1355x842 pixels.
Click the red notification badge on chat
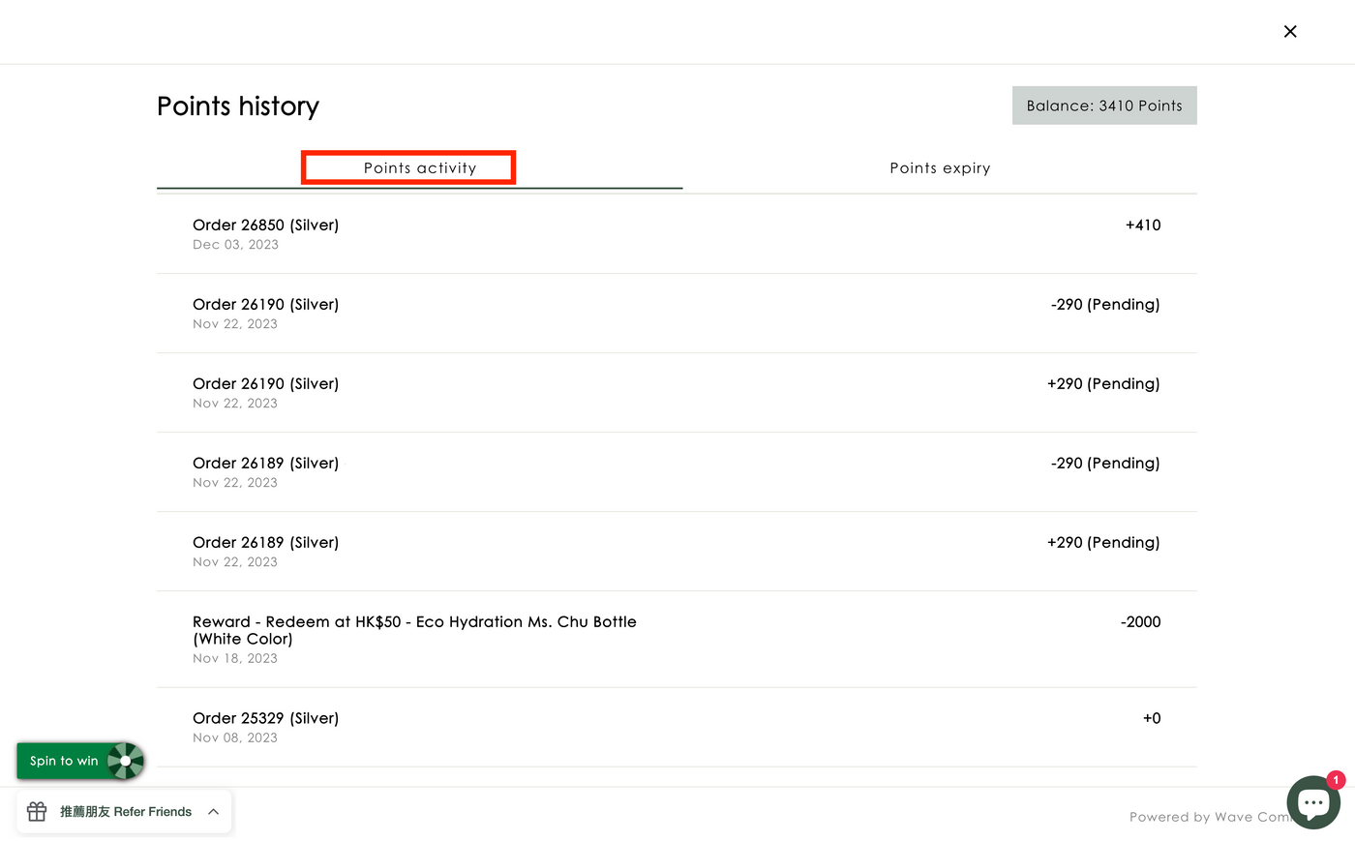pos(1336,780)
